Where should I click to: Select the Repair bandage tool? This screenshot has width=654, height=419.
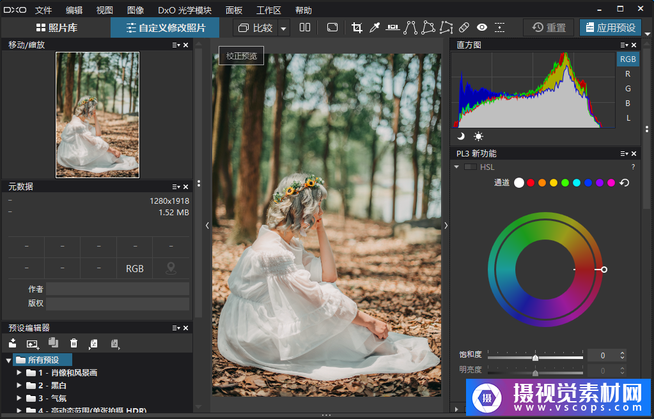point(464,27)
